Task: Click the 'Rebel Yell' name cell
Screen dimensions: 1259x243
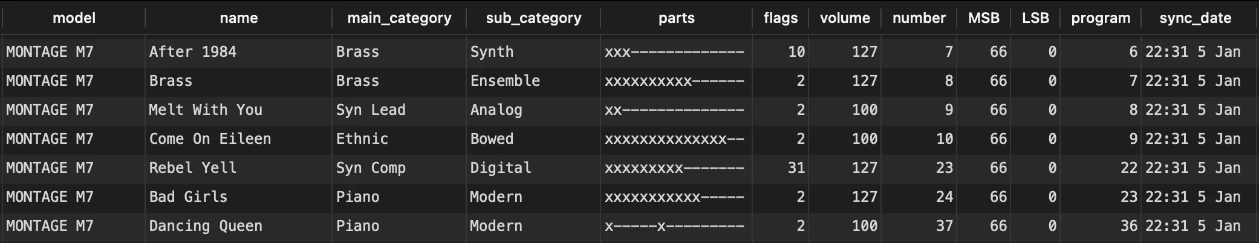Action: (193, 168)
